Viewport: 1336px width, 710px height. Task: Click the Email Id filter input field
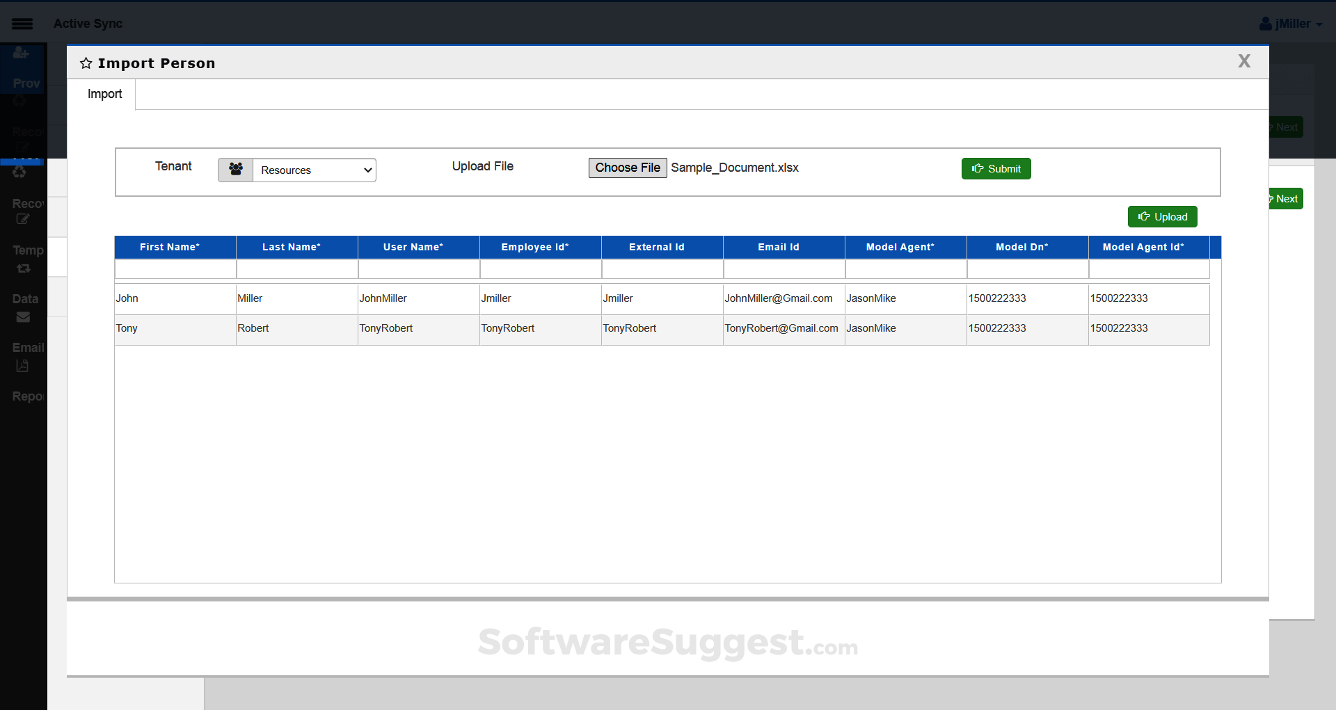(x=784, y=269)
